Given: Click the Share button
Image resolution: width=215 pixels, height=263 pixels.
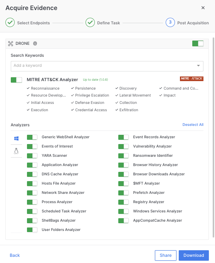Looking at the screenshot, I should point(165,255).
